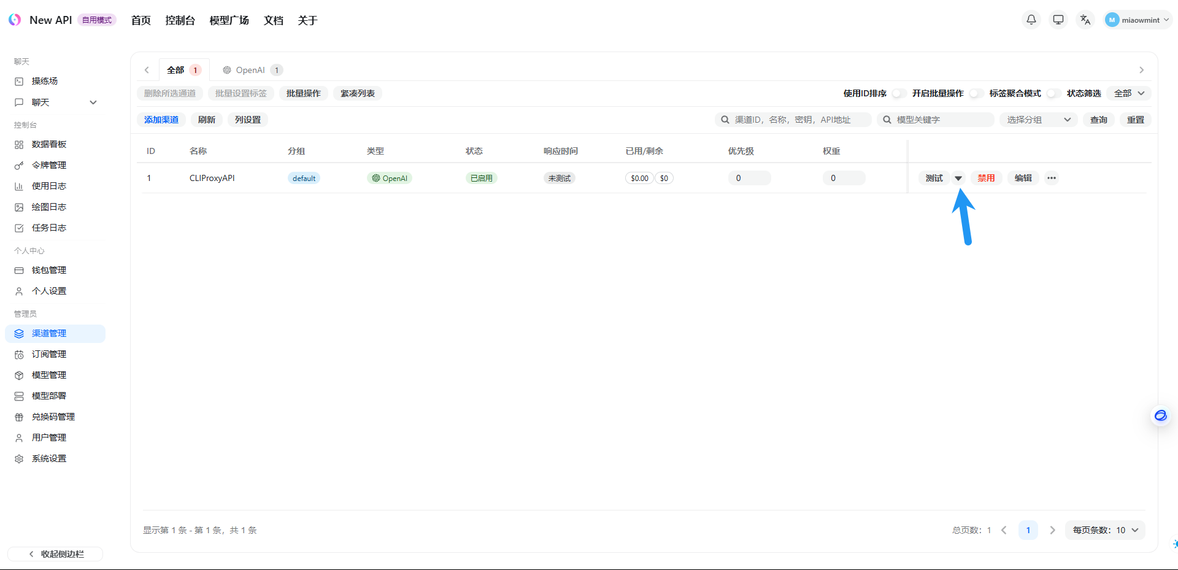Open the more actions ellipsis for CLIProxyAPI
Image resolution: width=1178 pixels, height=570 pixels.
[1052, 178]
